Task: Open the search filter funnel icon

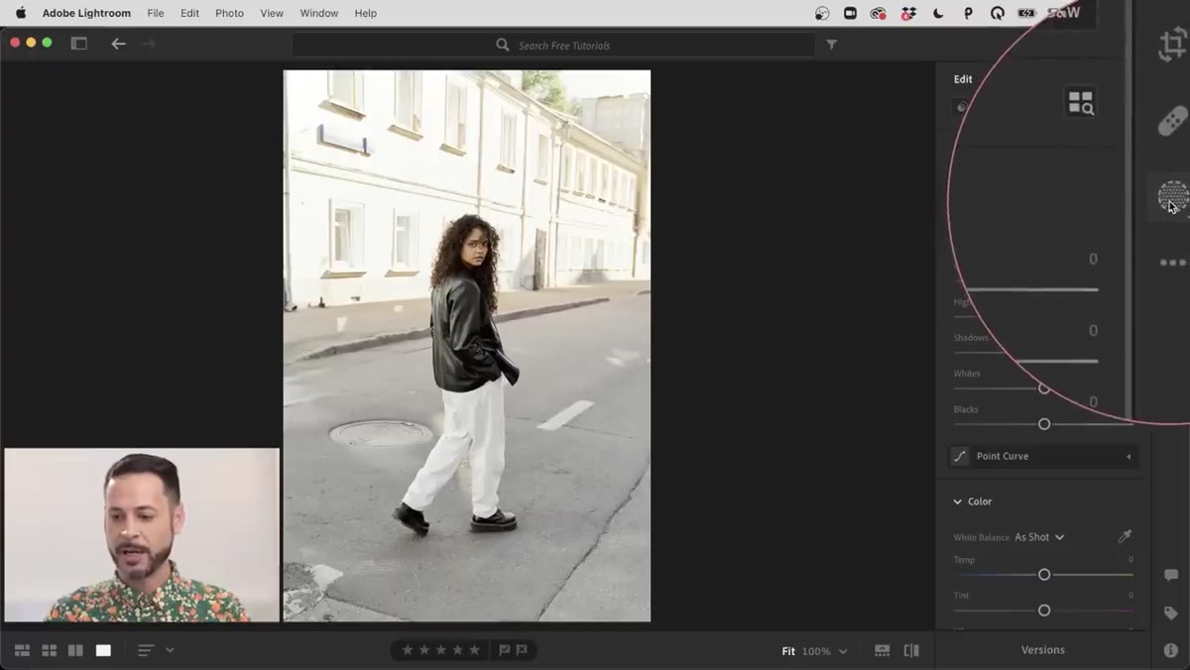Action: (831, 45)
